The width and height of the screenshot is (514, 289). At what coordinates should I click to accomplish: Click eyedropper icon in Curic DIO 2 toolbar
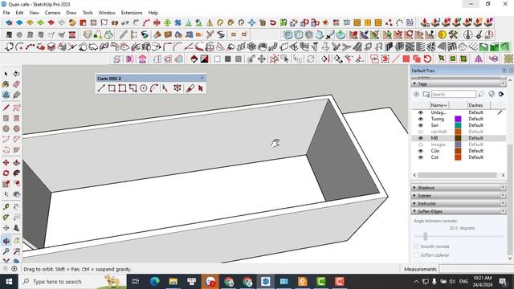(x=190, y=88)
